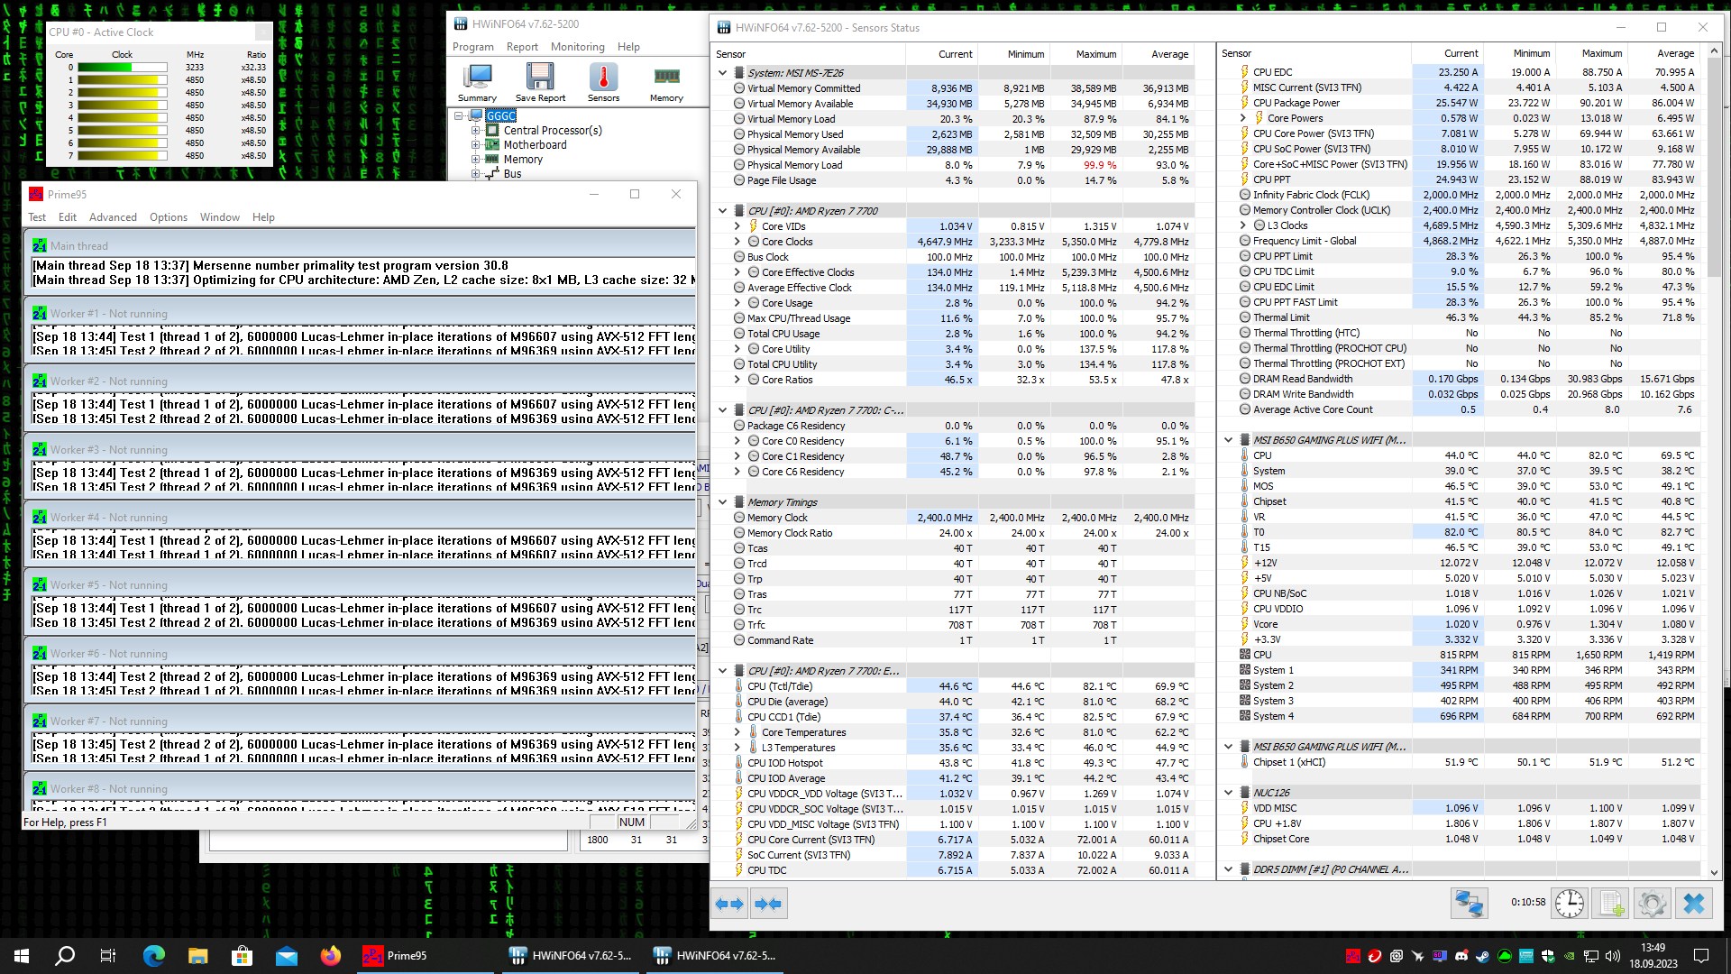Image resolution: width=1731 pixels, height=974 pixels.
Task: Open Windows Start menu
Action: 22,956
